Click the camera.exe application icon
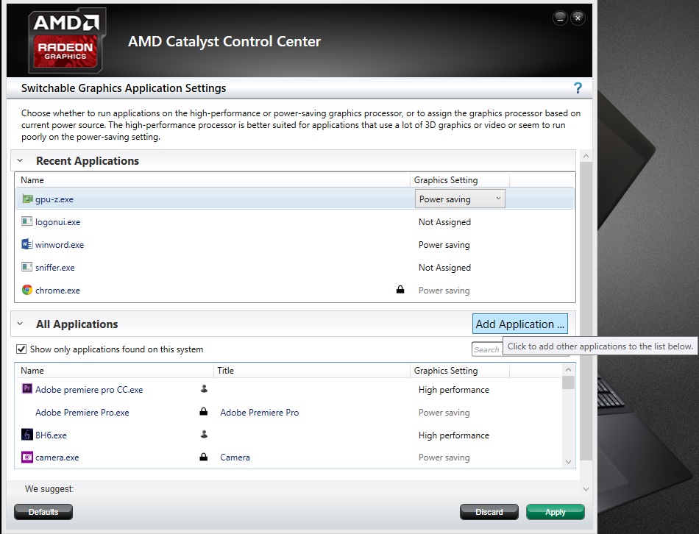 click(x=27, y=457)
